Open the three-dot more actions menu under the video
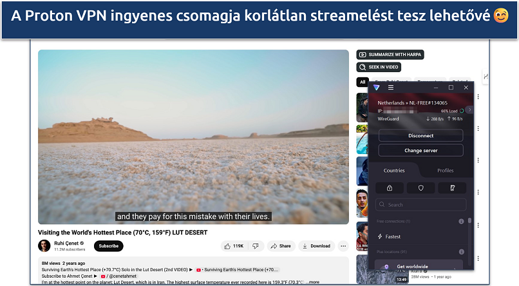The width and height of the screenshot is (519, 286). coord(343,246)
